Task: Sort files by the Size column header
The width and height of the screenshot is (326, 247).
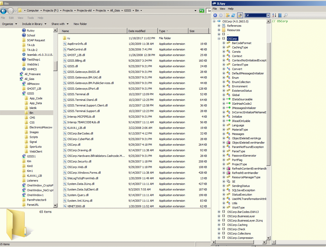Action: (x=198, y=31)
